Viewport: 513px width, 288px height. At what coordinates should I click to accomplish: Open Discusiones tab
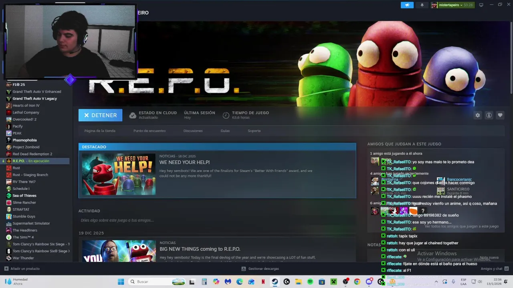coord(193,131)
